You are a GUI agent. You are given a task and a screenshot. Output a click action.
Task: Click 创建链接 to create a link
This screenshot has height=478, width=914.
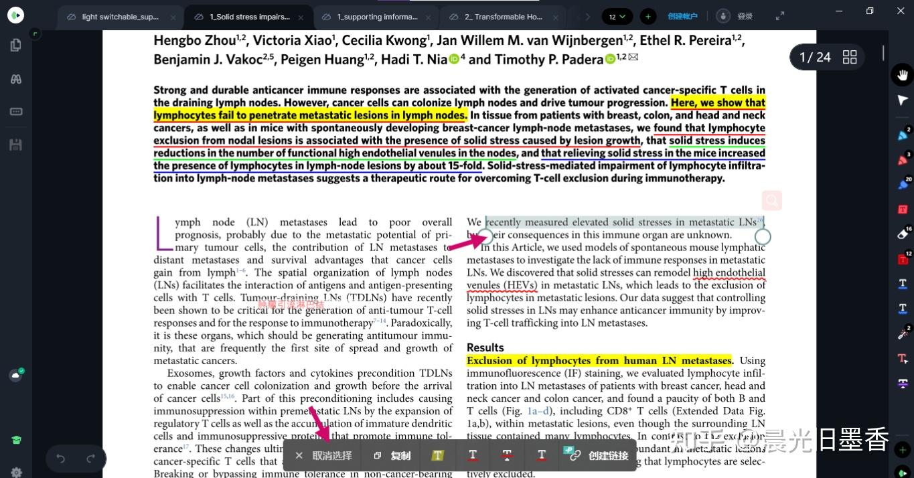[599, 456]
